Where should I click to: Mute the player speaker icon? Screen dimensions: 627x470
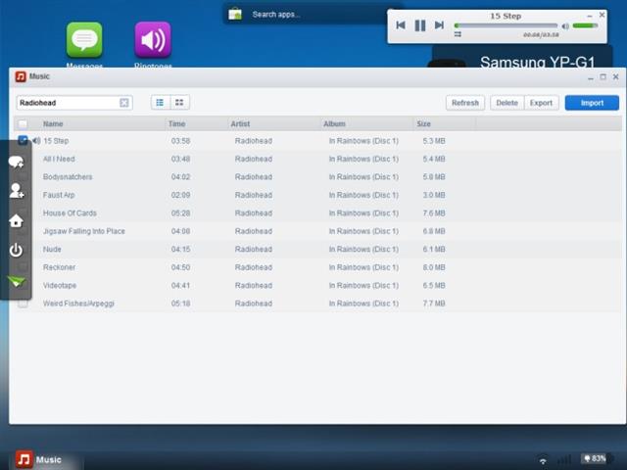coord(565,26)
